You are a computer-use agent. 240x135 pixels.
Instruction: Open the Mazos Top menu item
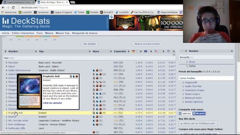pos(63,33)
